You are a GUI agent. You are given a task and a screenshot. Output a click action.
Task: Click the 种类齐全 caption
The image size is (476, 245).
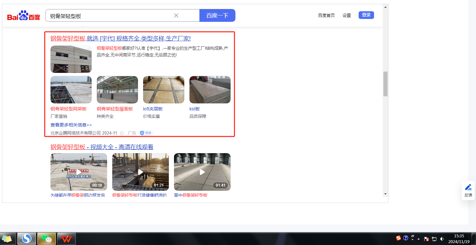pos(105,116)
